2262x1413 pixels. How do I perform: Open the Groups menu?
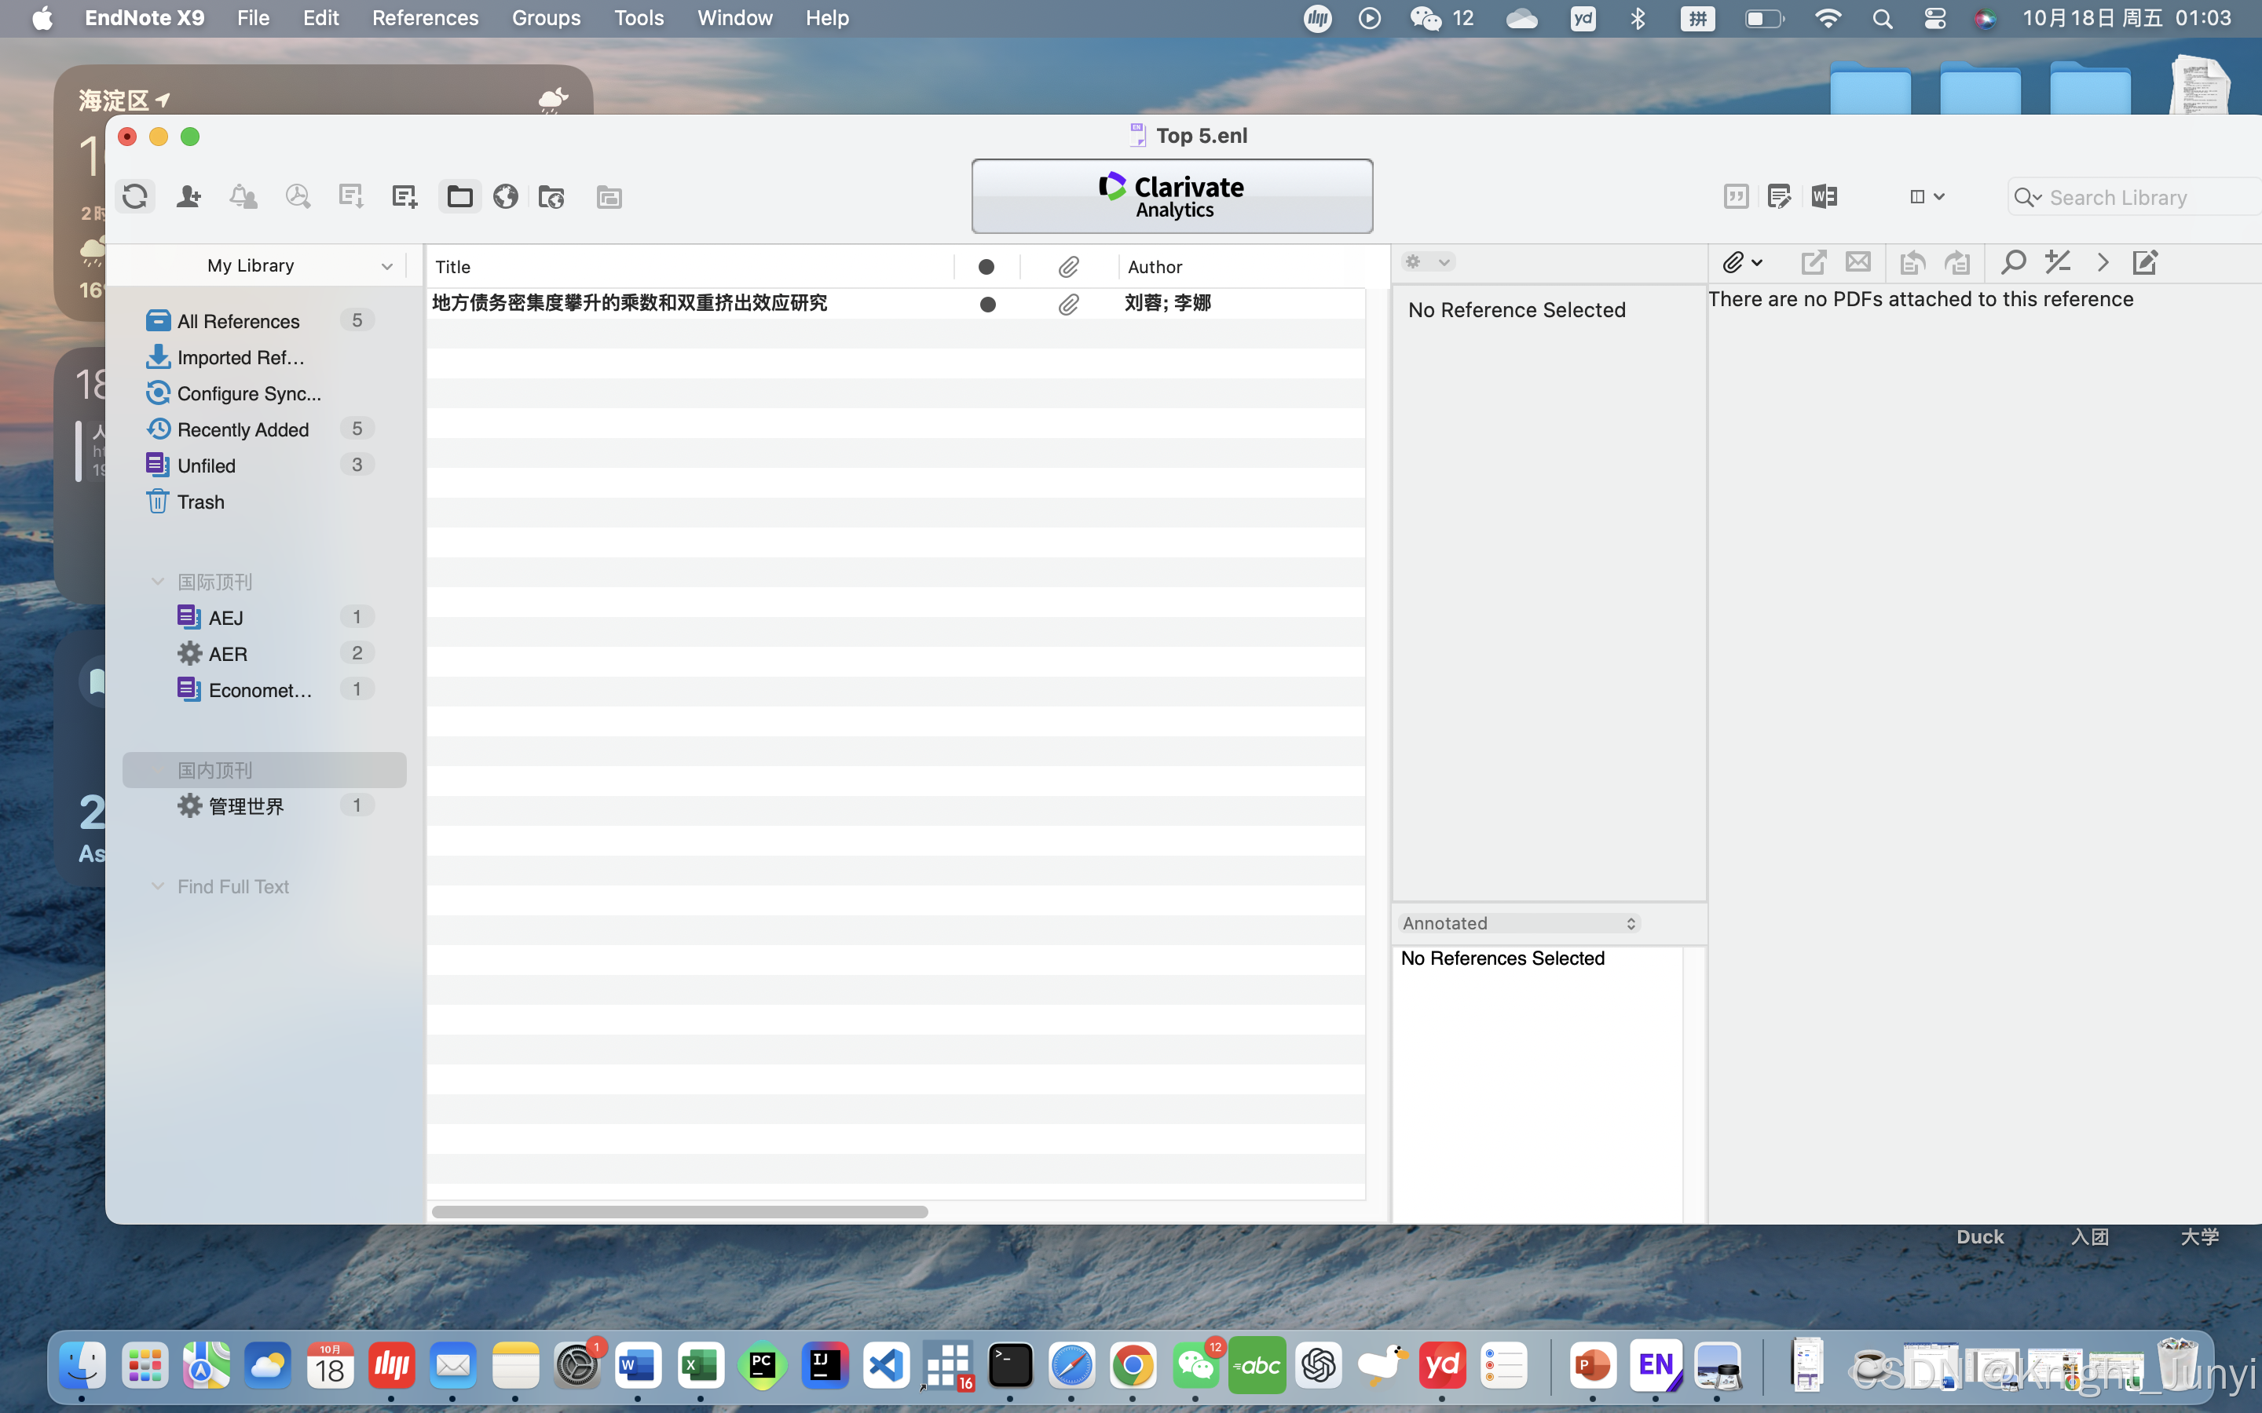(546, 18)
